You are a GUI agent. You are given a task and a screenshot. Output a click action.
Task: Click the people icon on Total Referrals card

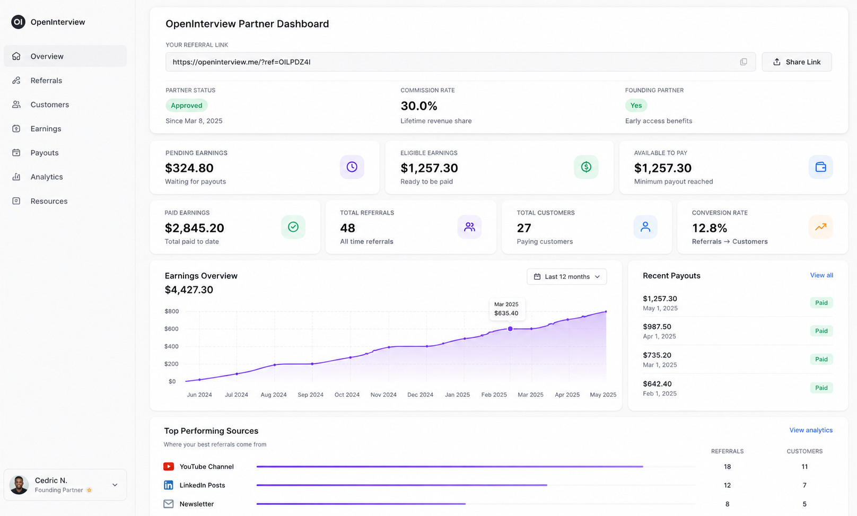click(469, 227)
